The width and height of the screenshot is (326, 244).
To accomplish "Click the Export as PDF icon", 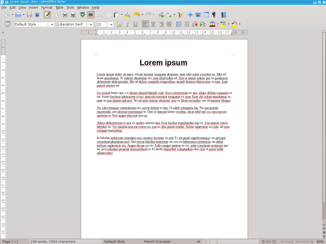I will (x=58, y=15).
